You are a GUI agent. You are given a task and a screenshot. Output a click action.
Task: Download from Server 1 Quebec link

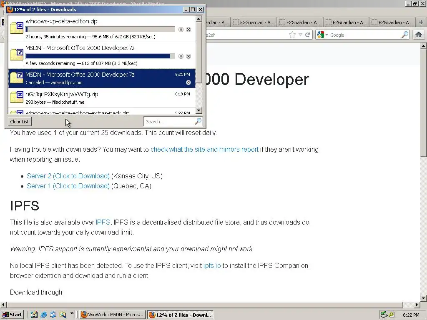click(x=68, y=186)
